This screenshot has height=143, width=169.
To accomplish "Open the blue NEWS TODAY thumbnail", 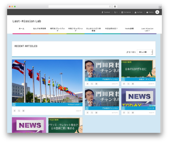I will (x=138, y=97).
